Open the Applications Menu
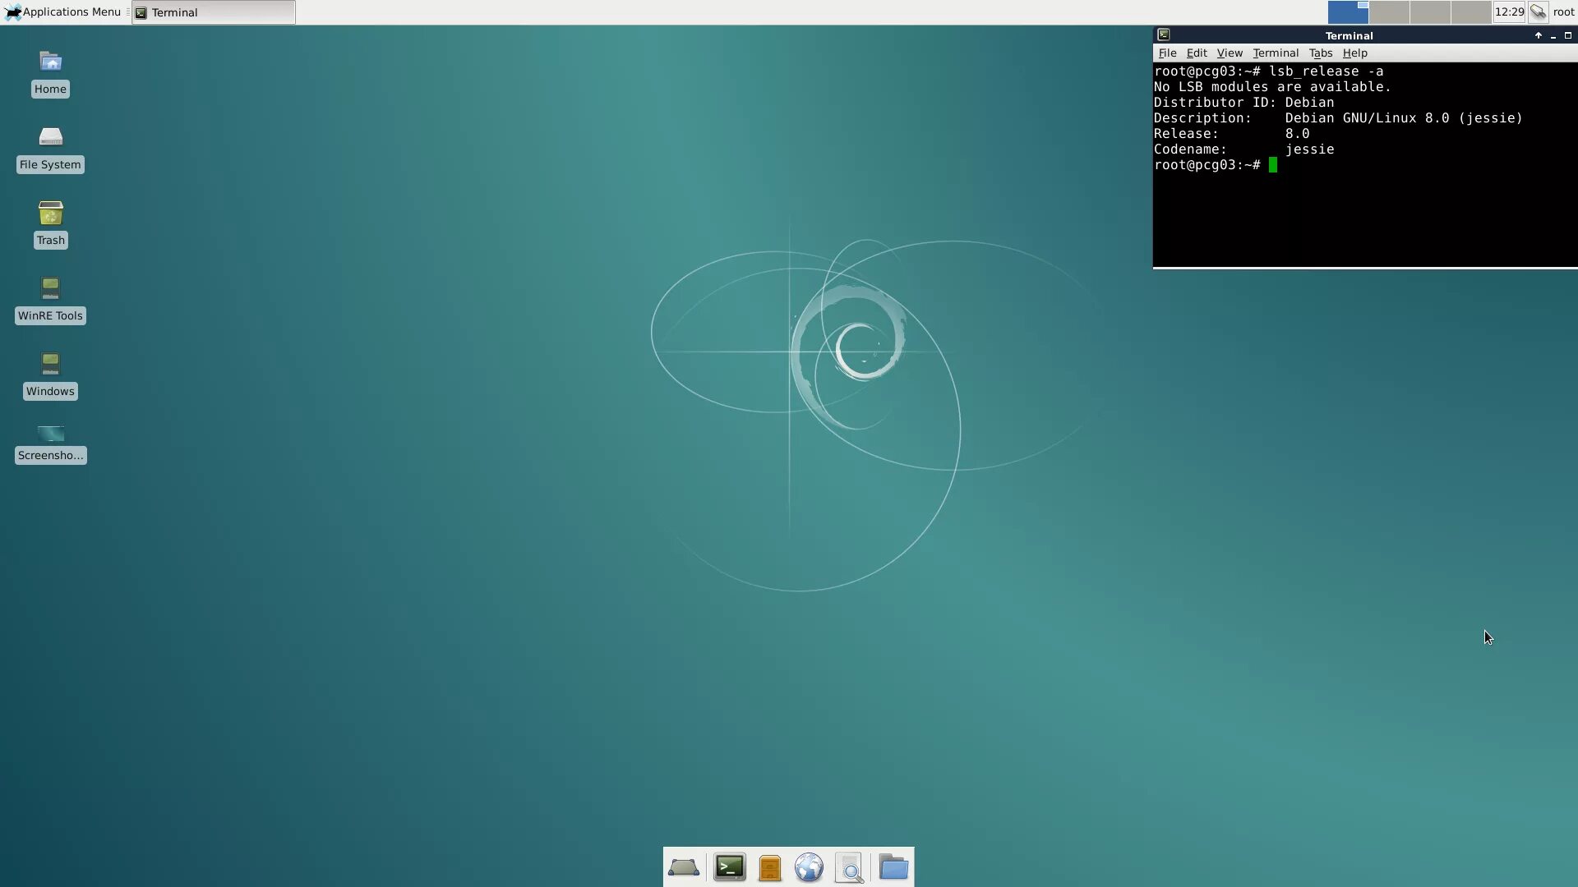Image resolution: width=1578 pixels, height=887 pixels. pos(62,11)
